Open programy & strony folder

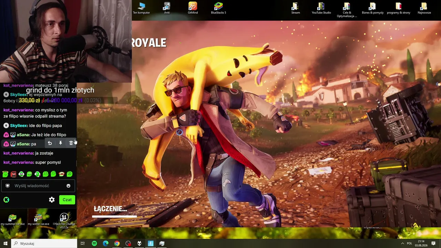399,8
